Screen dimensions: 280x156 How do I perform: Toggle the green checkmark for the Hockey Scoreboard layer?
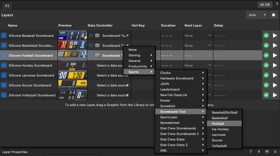(266, 65)
